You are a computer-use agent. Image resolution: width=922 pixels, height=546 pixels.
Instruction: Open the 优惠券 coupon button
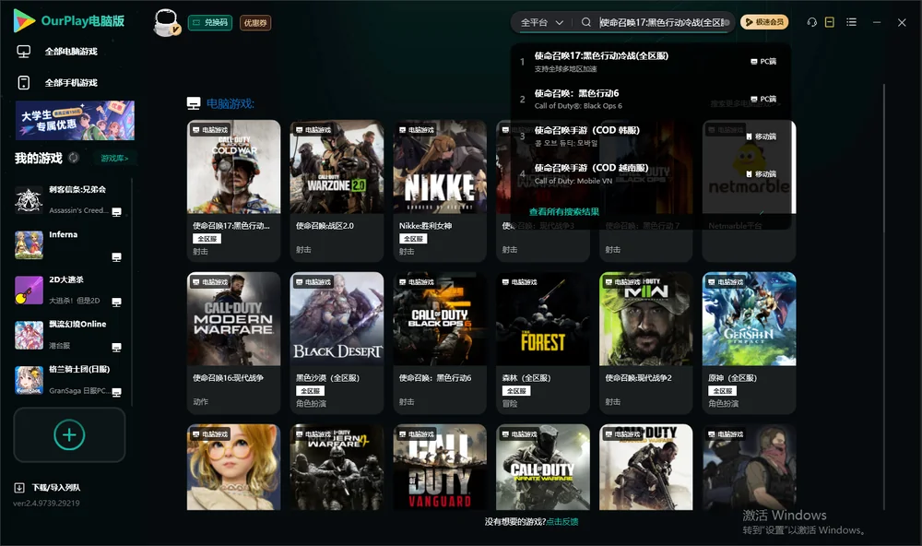coord(255,23)
